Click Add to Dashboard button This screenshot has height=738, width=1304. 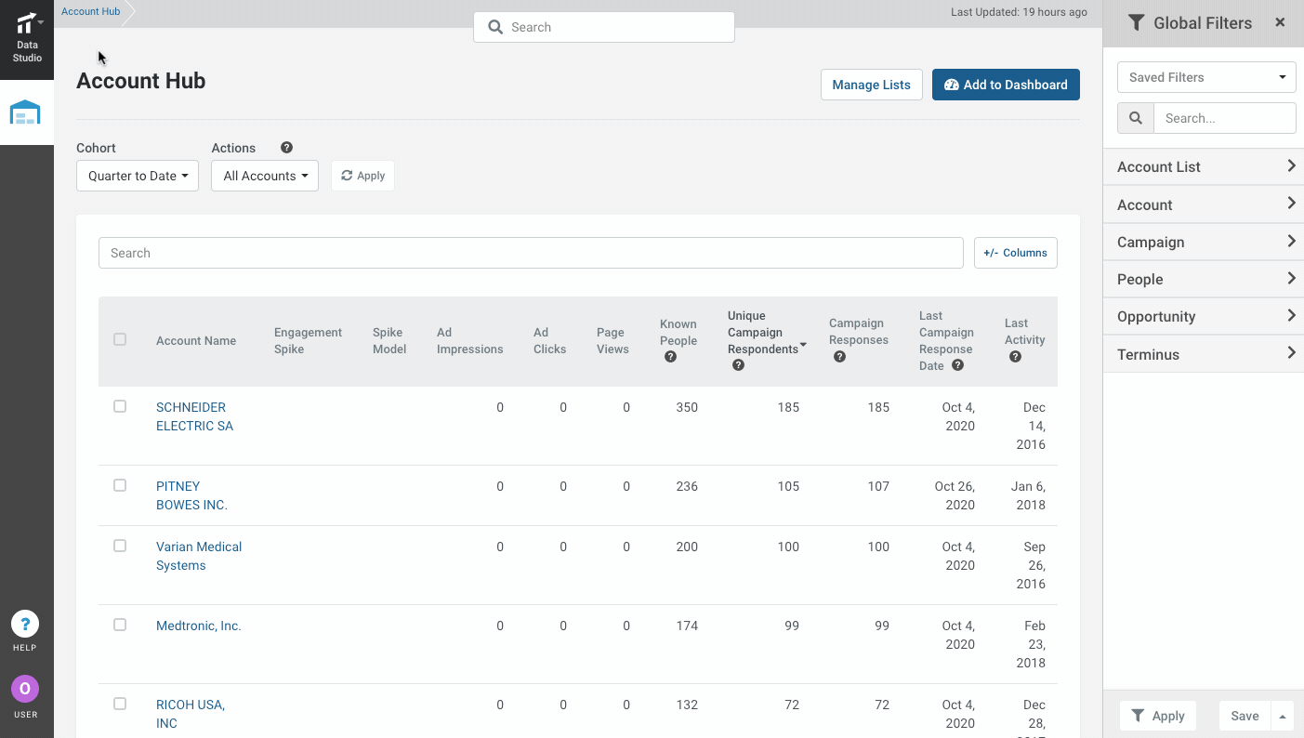coord(1006,85)
